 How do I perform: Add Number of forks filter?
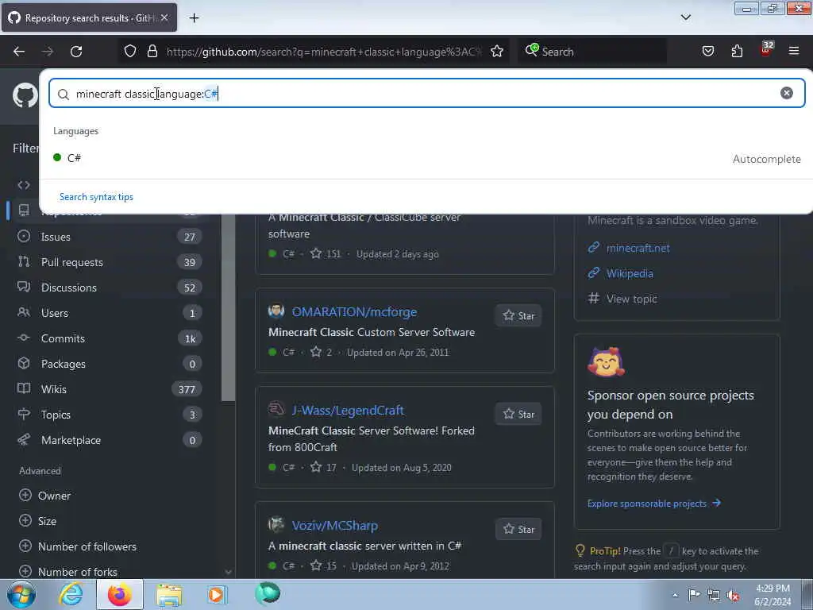[68, 572]
